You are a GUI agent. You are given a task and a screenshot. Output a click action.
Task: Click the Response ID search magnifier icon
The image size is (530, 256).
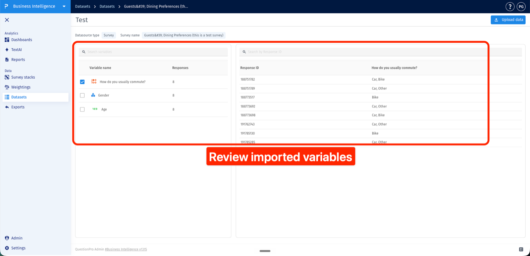(244, 52)
